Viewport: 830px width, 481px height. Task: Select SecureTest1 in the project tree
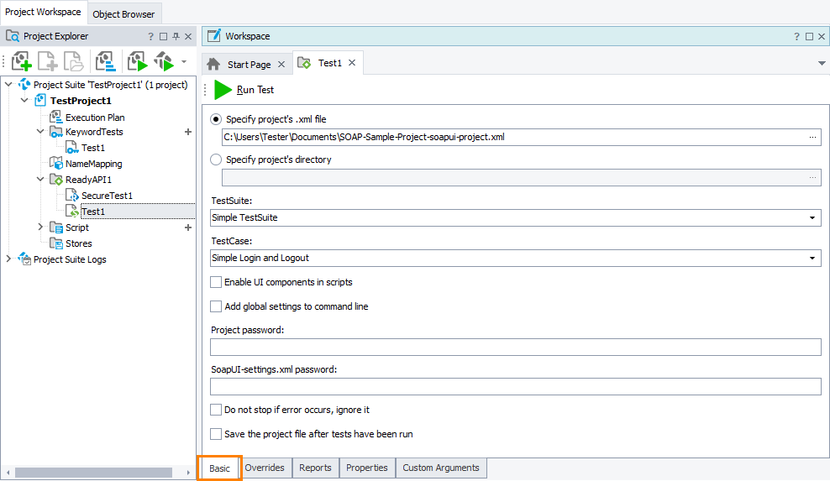(x=107, y=196)
